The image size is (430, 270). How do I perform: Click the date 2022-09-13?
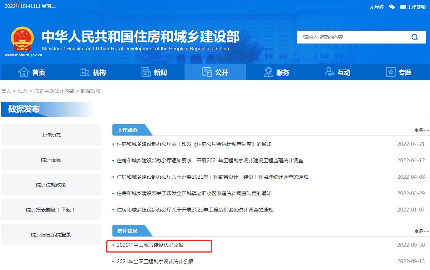pyautogui.click(x=411, y=261)
